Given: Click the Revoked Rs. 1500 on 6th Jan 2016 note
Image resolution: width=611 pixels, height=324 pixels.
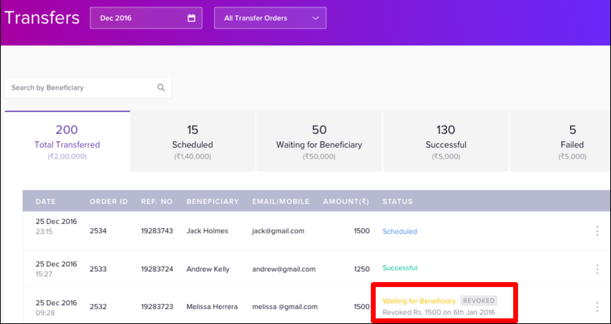Looking at the screenshot, I should click(439, 312).
